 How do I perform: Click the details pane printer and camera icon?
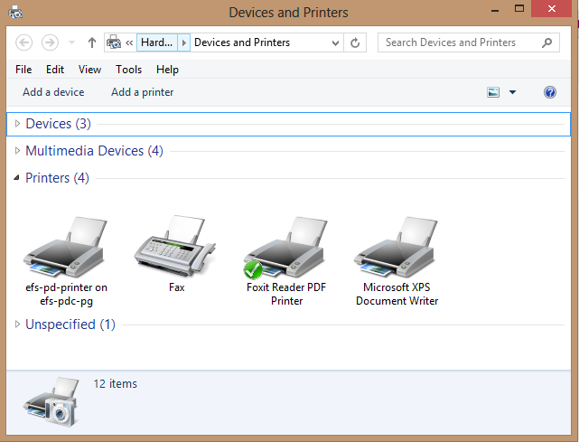51,401
